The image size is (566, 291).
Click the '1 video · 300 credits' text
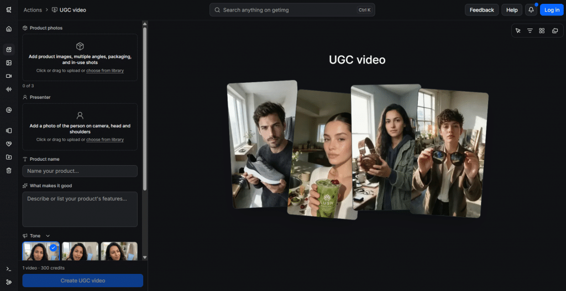point(43,268)
